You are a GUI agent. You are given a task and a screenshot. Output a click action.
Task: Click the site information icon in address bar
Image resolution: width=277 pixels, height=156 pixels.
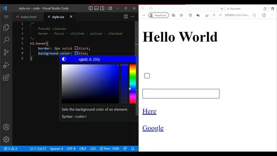[254, 15]
